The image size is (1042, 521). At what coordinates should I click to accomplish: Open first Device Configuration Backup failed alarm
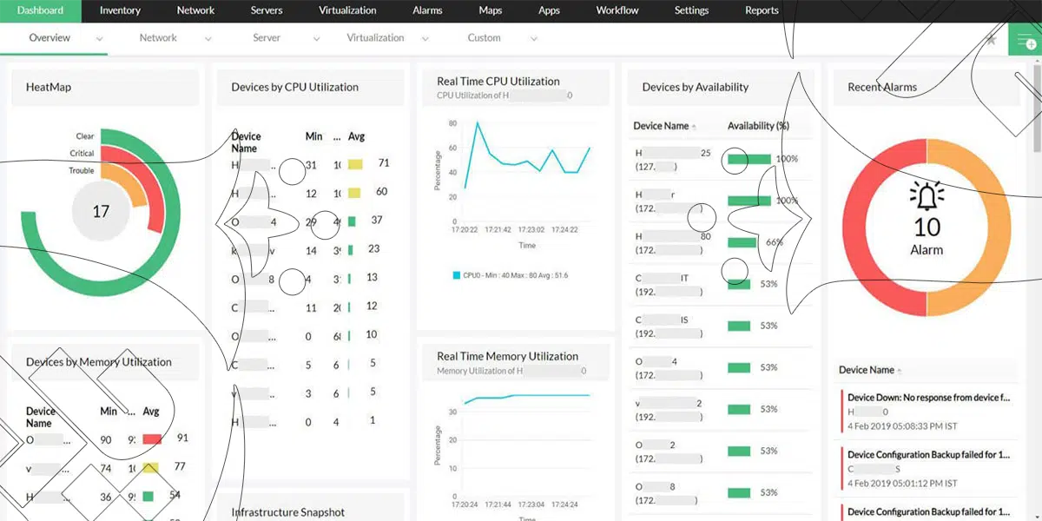coord(928,454)
